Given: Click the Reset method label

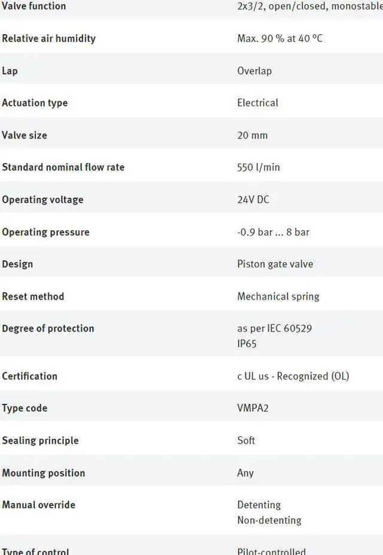Looking at the screenshot, I should coord(33,296).
